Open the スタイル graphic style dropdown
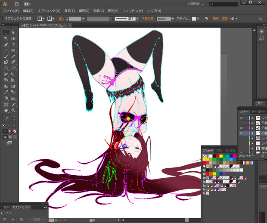The height and width of the screenshot is (223, 267). [x=198, y=19]
